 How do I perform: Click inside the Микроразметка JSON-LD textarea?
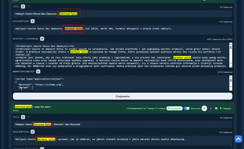pyautogui.click(x=121, y=83)
